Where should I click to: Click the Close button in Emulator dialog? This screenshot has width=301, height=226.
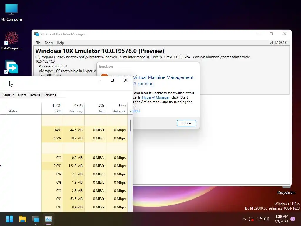(187, 123)
